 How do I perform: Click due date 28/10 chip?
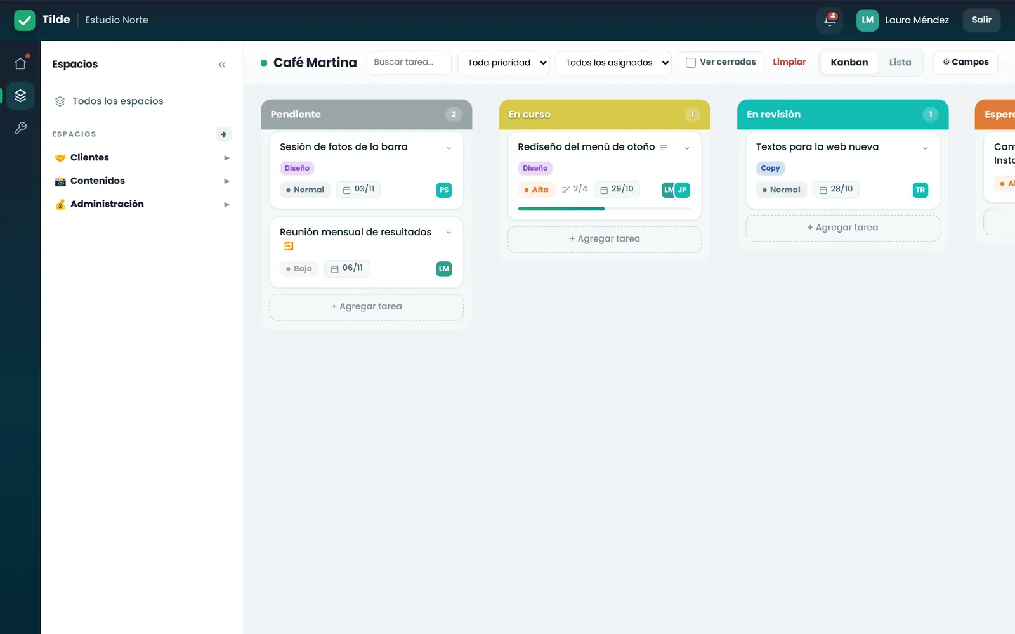[x=835, y=189]
